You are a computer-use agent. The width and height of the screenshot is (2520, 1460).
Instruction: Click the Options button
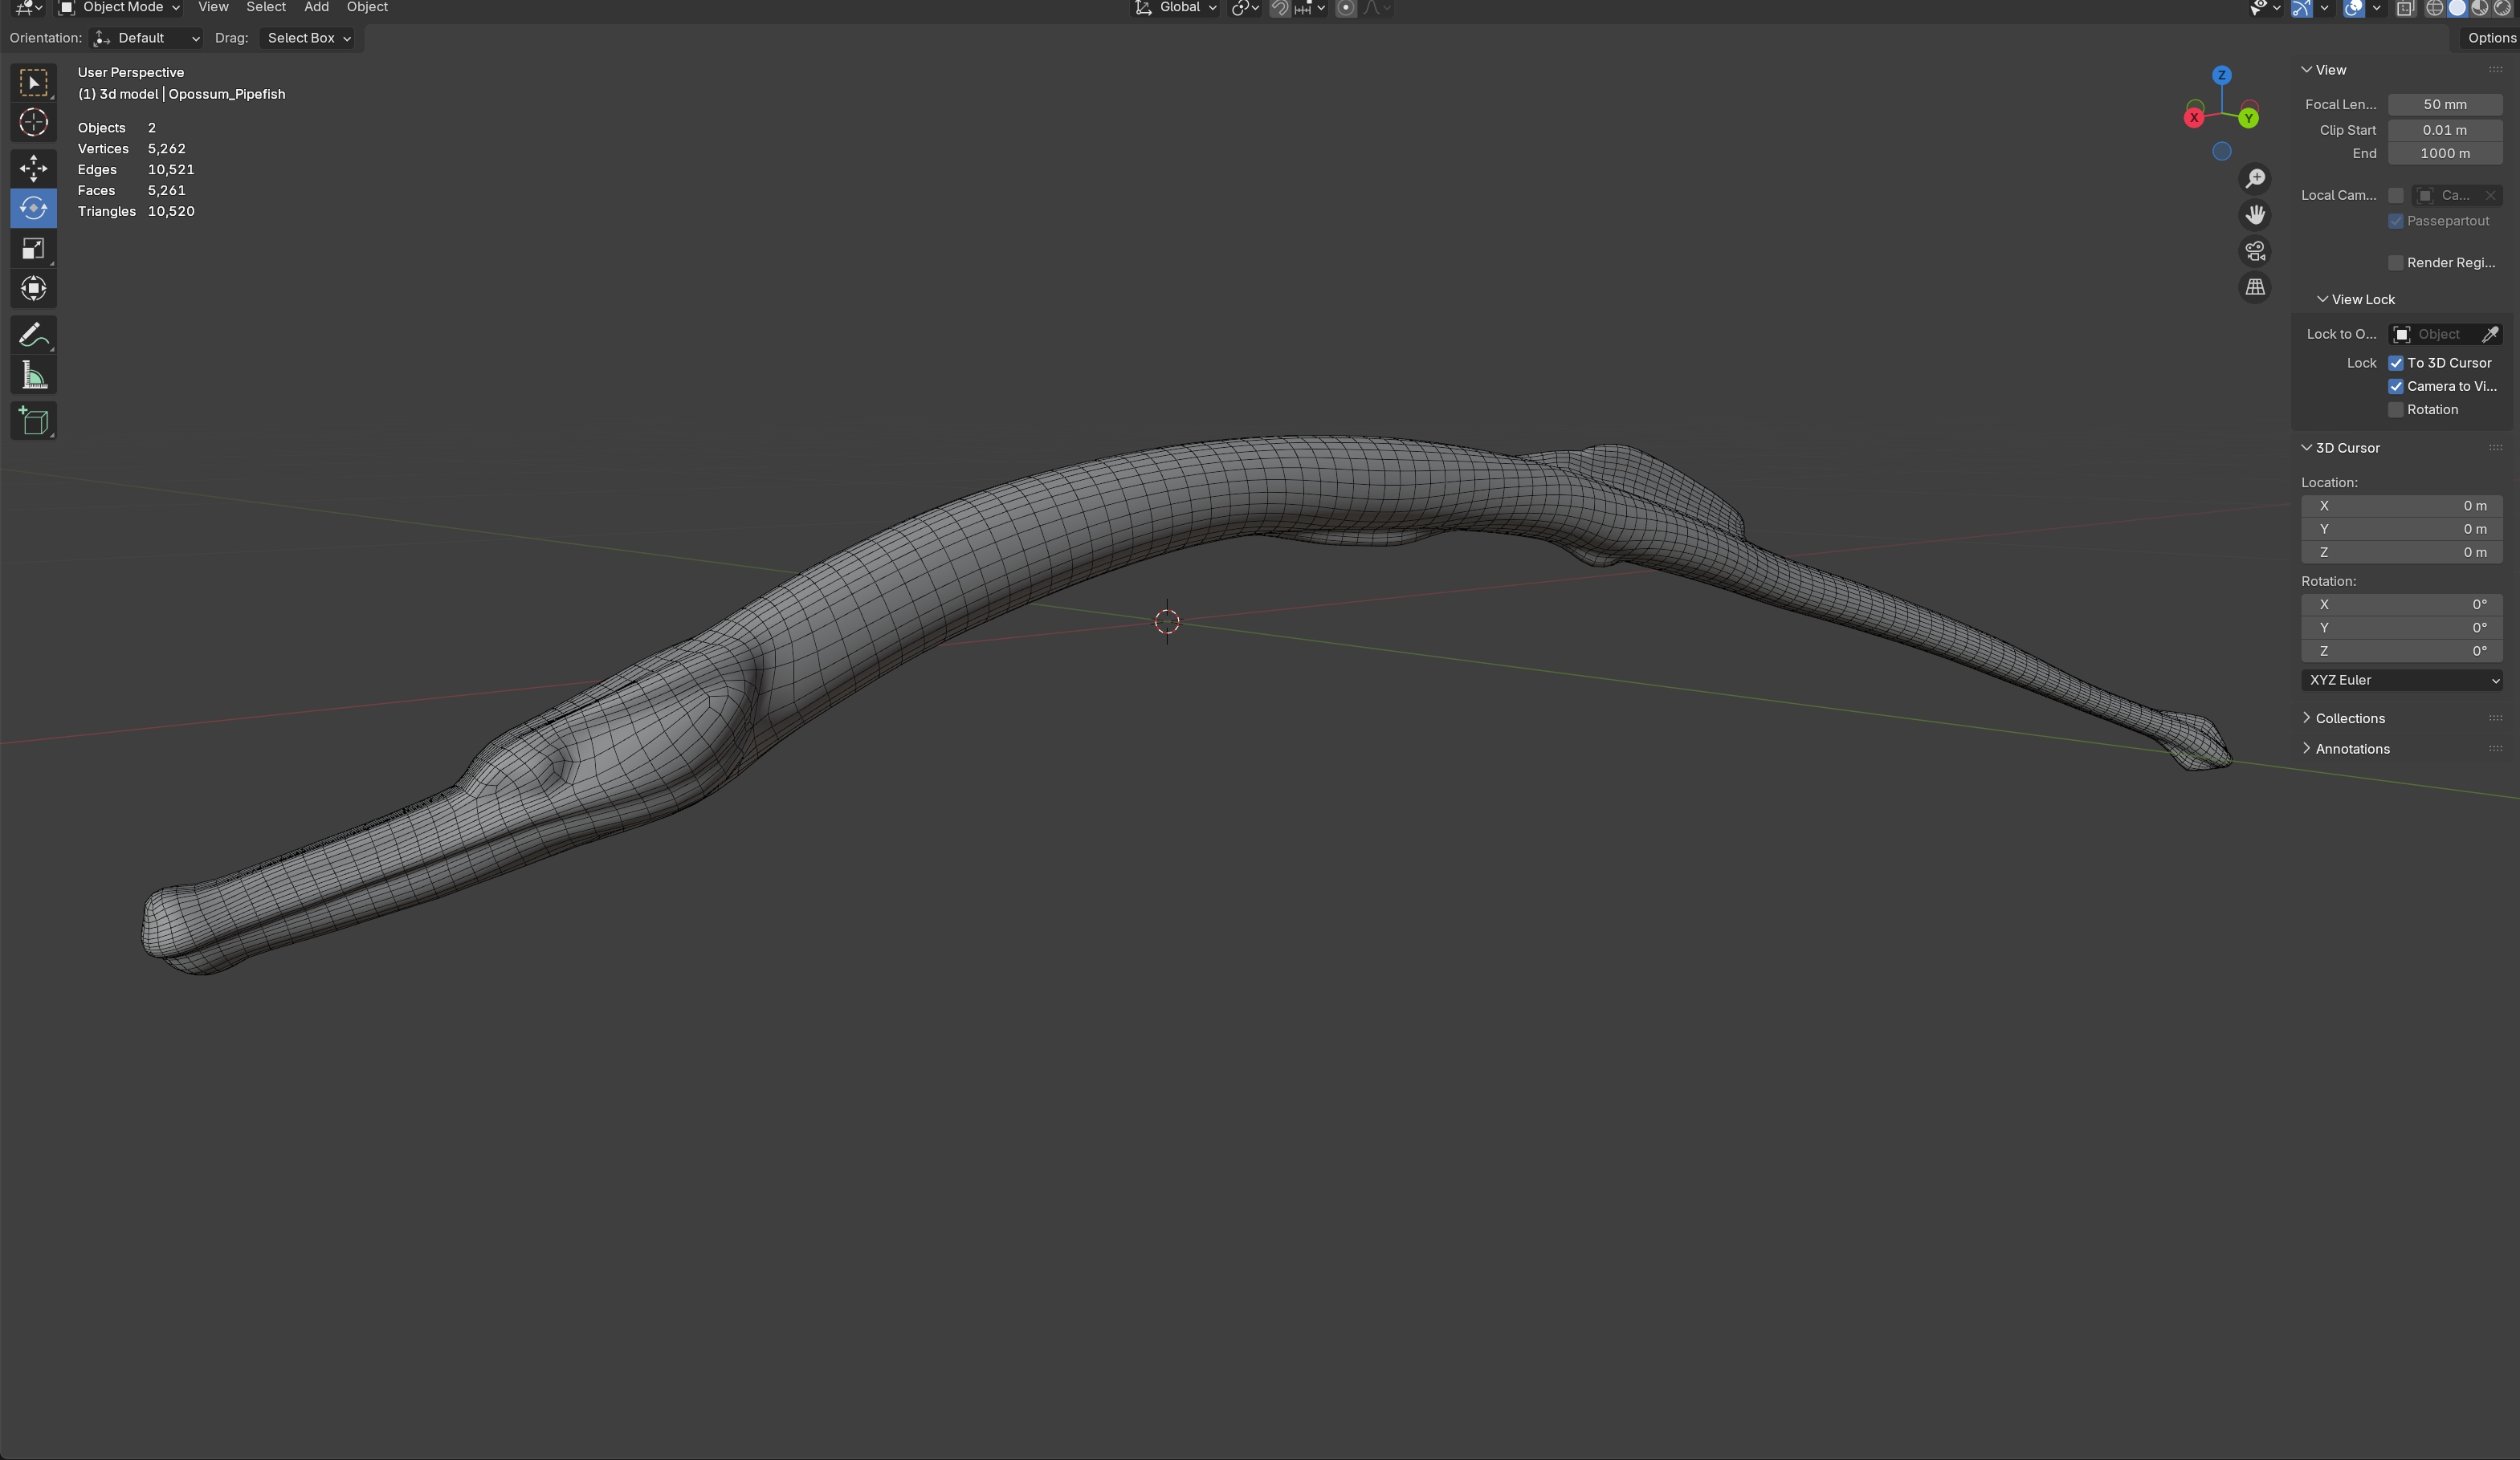coord(2490,38)
